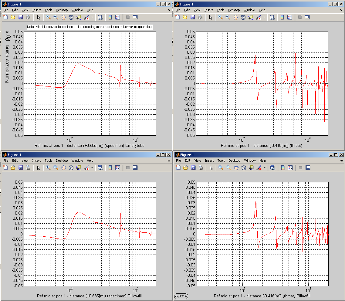345x301 pixels.
Task: Click Print Figure icon in Emptytube window
Action: (28, 17)
